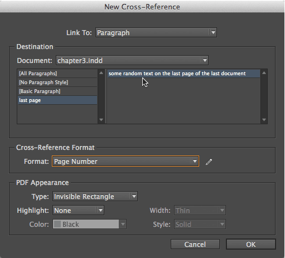Click the pencil icon to edit cross-reference format
Screen dimensions: 285x258
tap(209, 162)
